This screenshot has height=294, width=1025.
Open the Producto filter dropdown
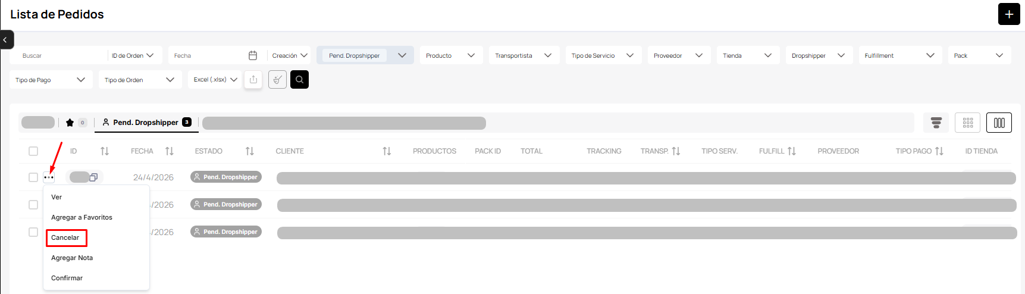coord(450,55)
